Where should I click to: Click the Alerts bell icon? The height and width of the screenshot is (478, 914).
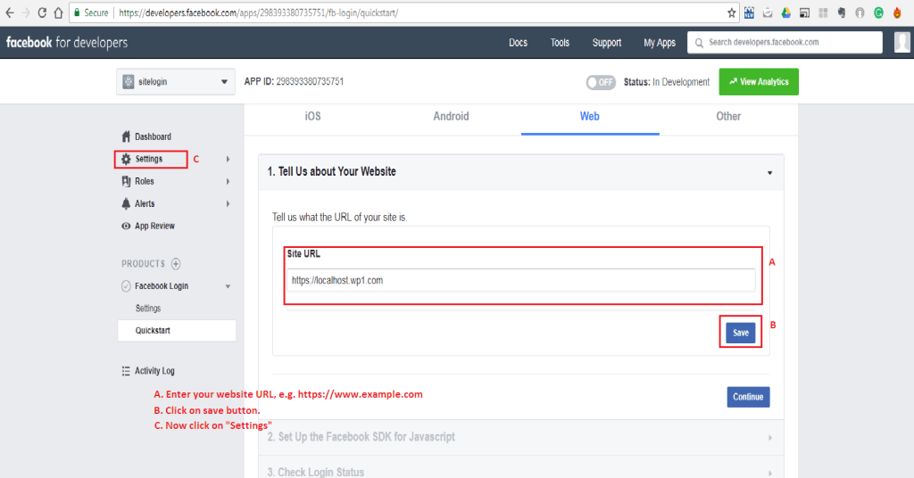pyautogui.click(x=126, y=204)
